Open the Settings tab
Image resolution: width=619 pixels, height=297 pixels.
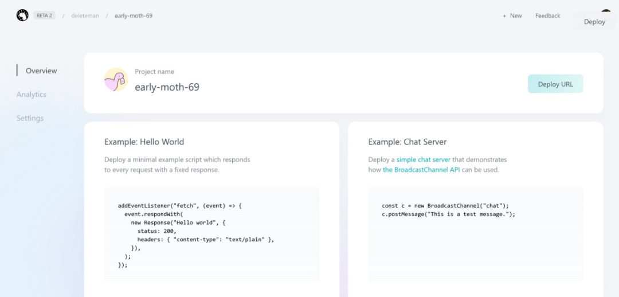[30, 118]
